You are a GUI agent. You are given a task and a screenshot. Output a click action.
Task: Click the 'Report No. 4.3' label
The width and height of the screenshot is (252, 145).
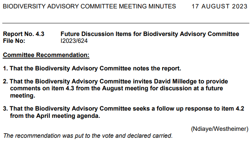pos(24,34)
